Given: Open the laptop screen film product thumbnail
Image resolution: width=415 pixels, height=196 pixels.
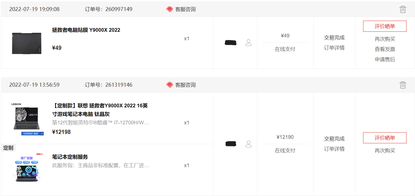Looking at the screenshot, I should (27, 43).
